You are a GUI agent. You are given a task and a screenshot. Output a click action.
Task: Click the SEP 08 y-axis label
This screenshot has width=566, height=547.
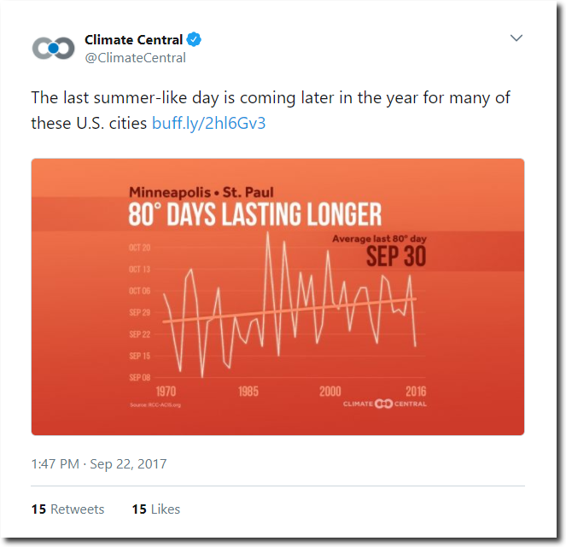[140, 378]
